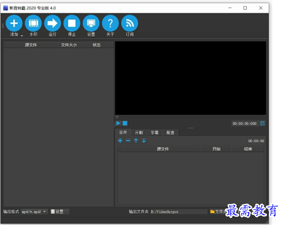Open the 水印 watermark tool
Image resolution: width=282 pixels, height=225 pixels.
click(33, 23)
